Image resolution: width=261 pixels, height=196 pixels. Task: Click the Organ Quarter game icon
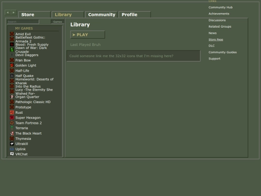click(12, 97)
